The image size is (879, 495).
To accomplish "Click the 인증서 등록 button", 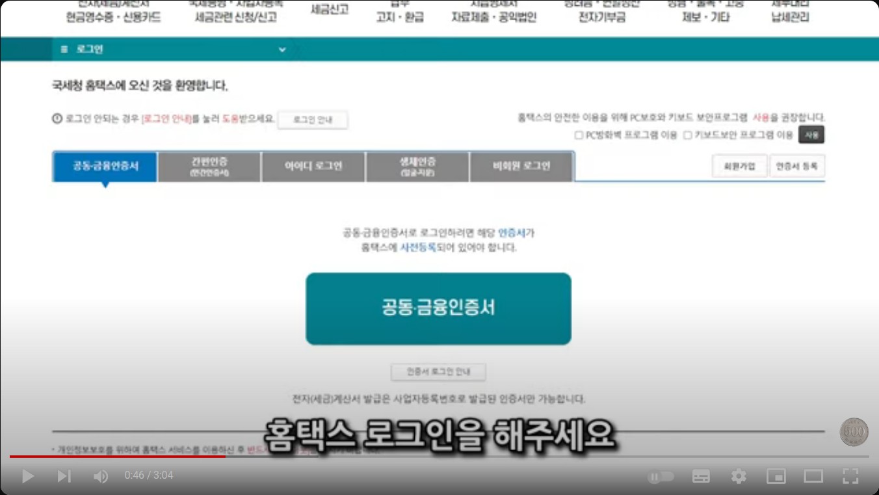I will pos(797,166).
